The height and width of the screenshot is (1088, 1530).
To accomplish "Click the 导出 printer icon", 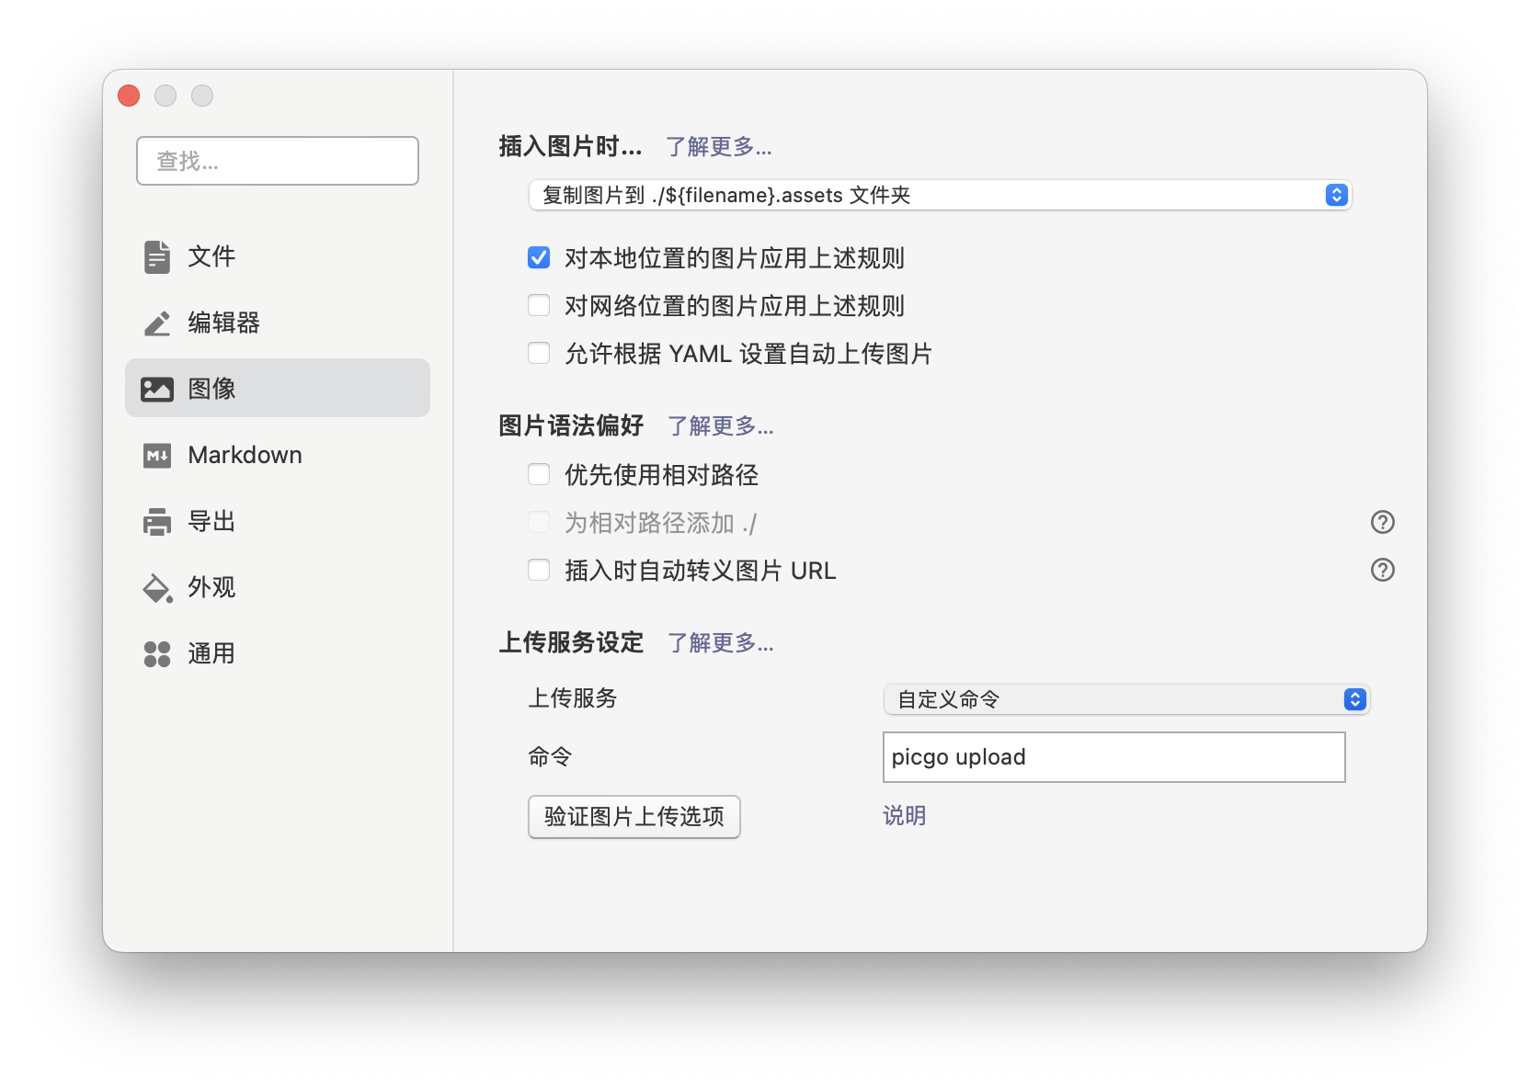I will tap(157, 522).
